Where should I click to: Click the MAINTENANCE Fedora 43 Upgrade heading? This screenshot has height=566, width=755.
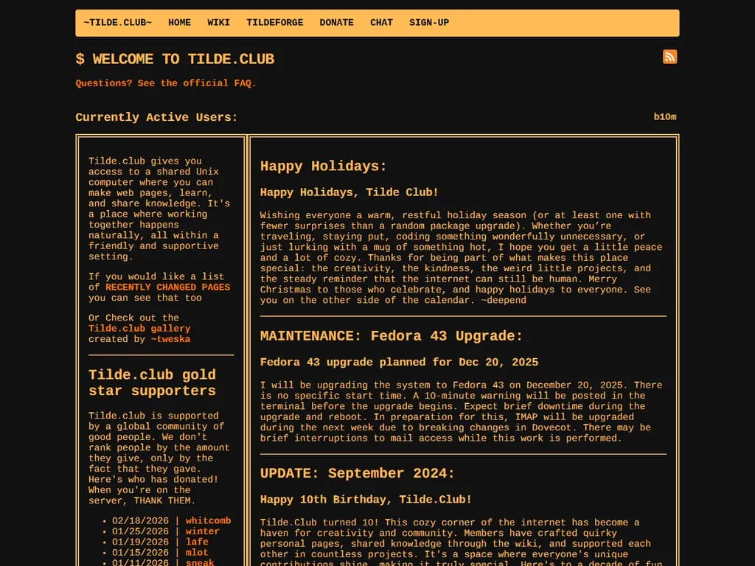click(391, 336)
